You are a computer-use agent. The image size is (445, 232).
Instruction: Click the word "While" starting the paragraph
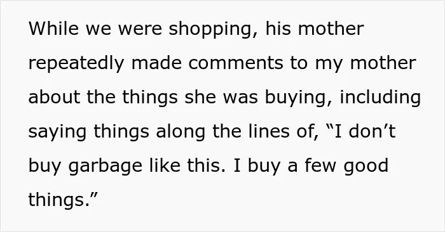[x=53, y=29]
